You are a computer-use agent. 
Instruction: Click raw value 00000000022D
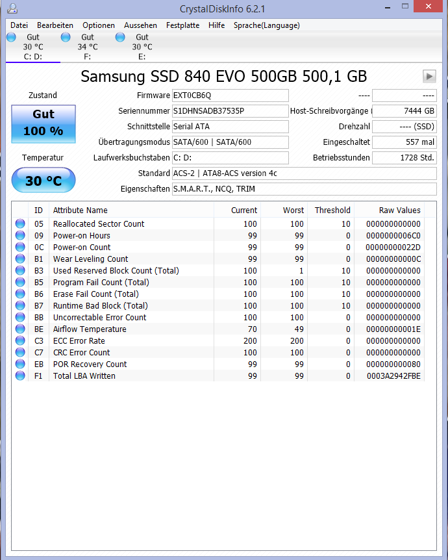393,248
